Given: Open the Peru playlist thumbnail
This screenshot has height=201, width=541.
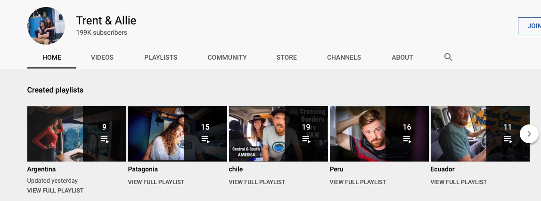Looking at the screenshot, I should click(379, 134).
